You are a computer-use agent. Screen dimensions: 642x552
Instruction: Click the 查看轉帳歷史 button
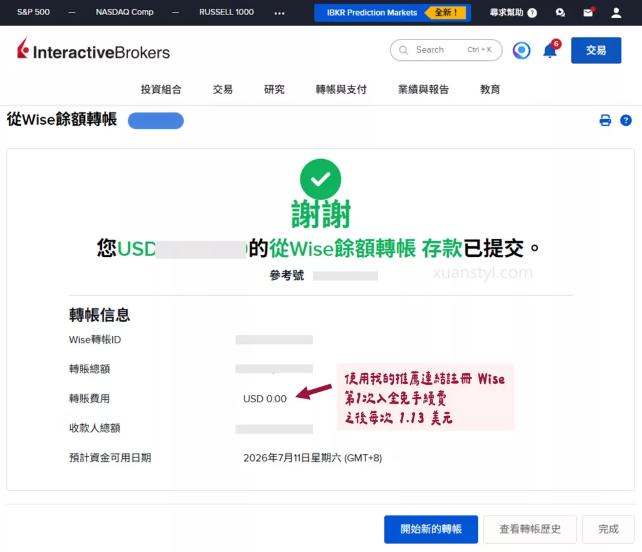[530, 529]
